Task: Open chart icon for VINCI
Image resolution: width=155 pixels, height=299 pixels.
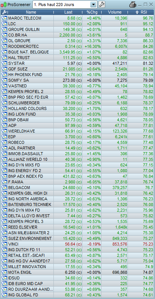Action: coord(4,244)
